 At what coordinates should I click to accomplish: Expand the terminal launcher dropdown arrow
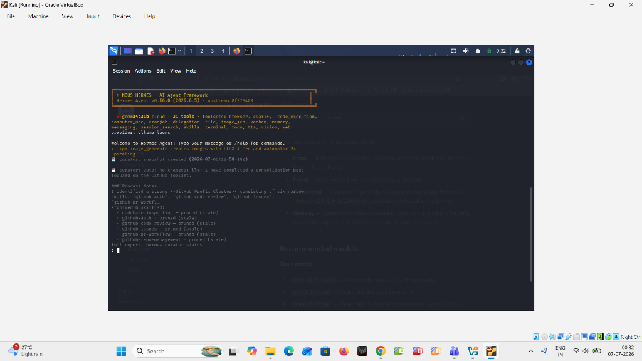click(179, 51)
